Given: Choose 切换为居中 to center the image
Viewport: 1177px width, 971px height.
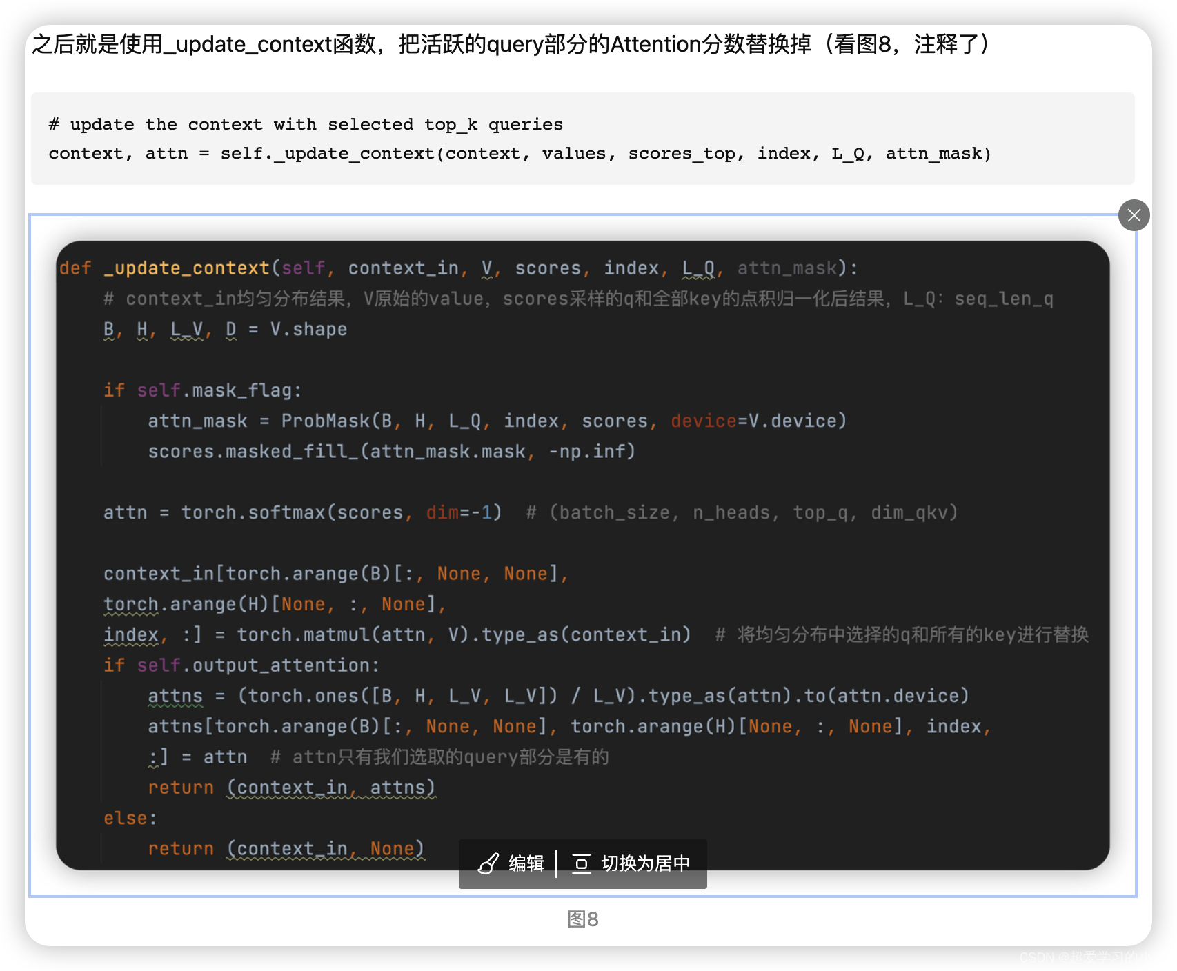Looking at the screenshot, I should click(x=631, y=863).
